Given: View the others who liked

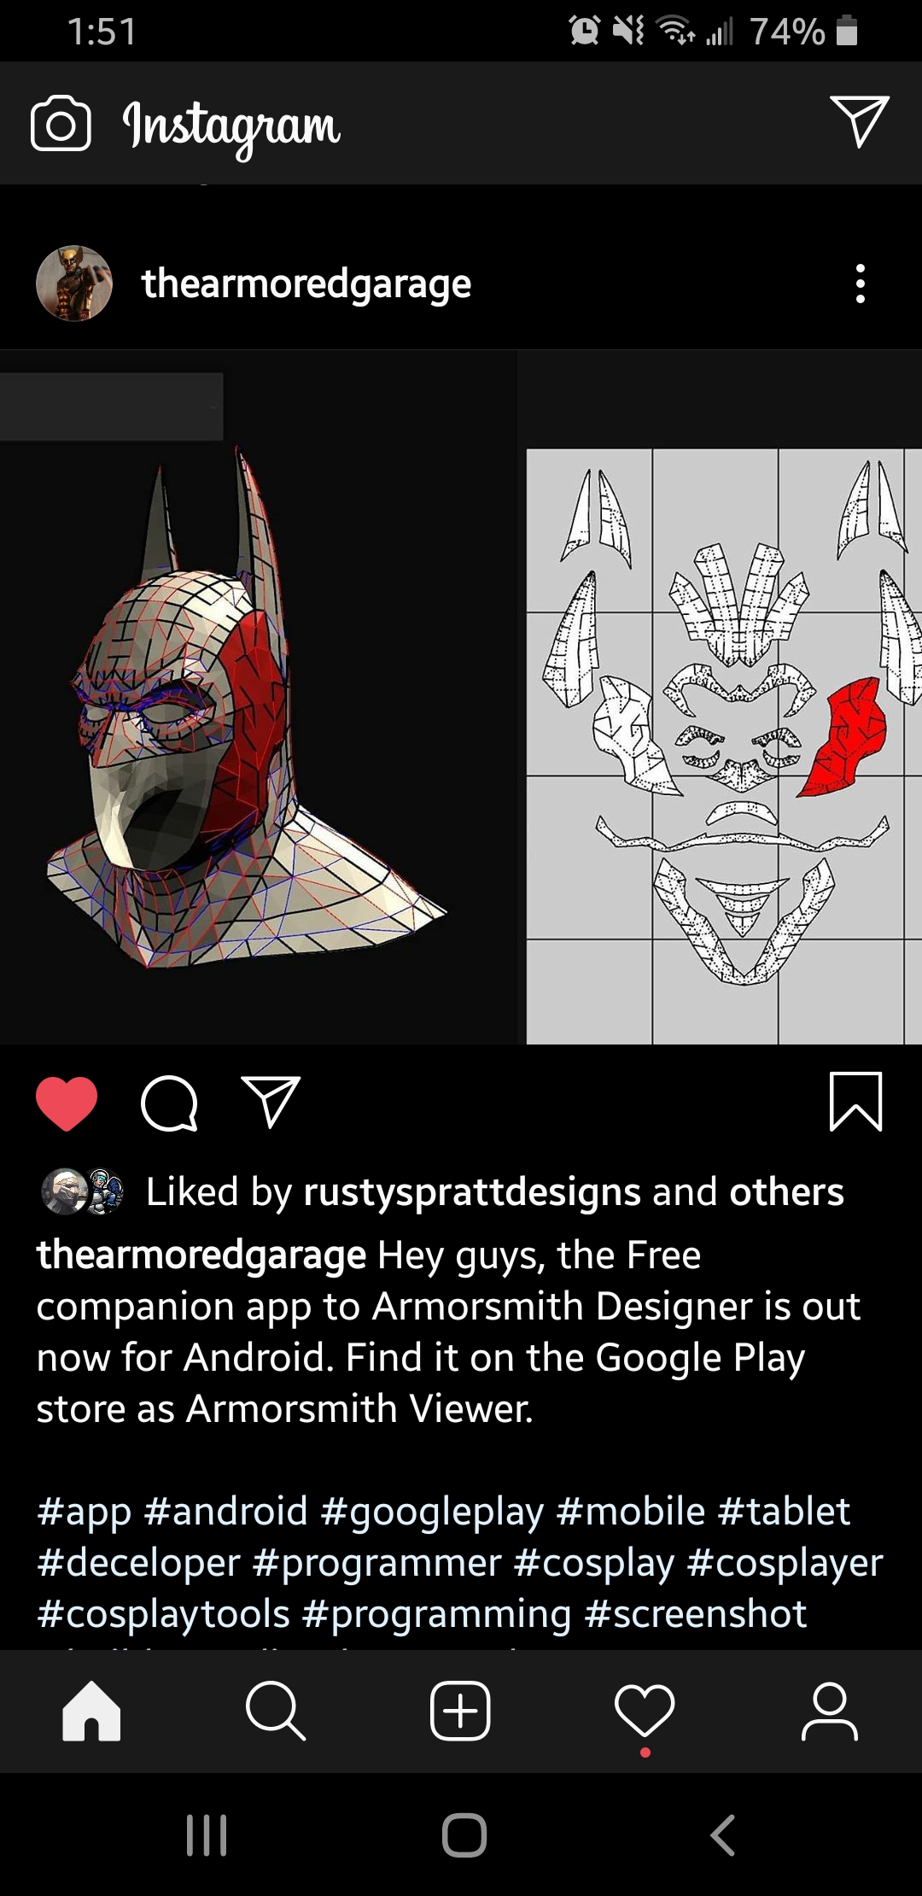Looking at the screenshot, I should tap(786, 1191).
